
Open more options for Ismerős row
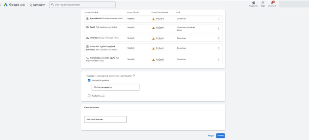coord(219,38)
